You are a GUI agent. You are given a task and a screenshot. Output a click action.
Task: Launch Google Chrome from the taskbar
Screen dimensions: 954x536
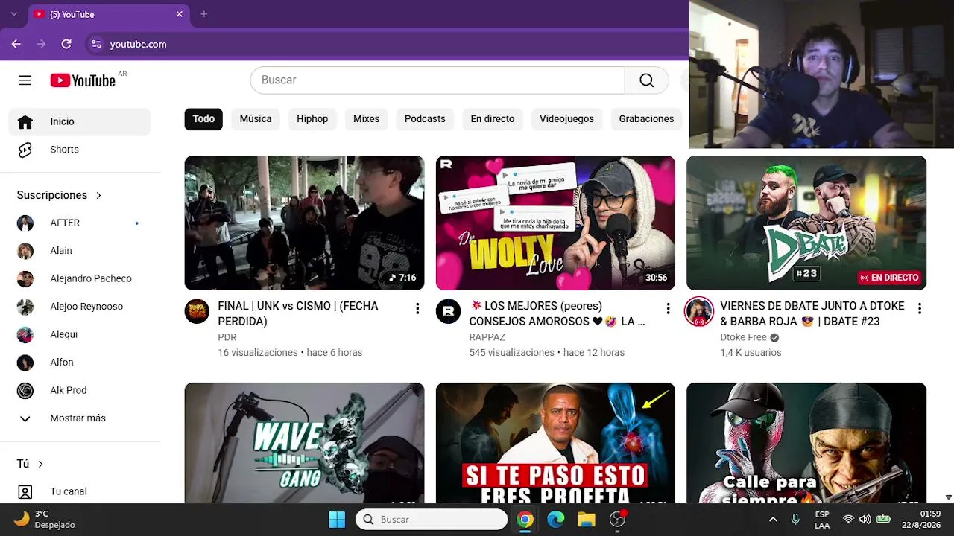[x=525, y=519]
